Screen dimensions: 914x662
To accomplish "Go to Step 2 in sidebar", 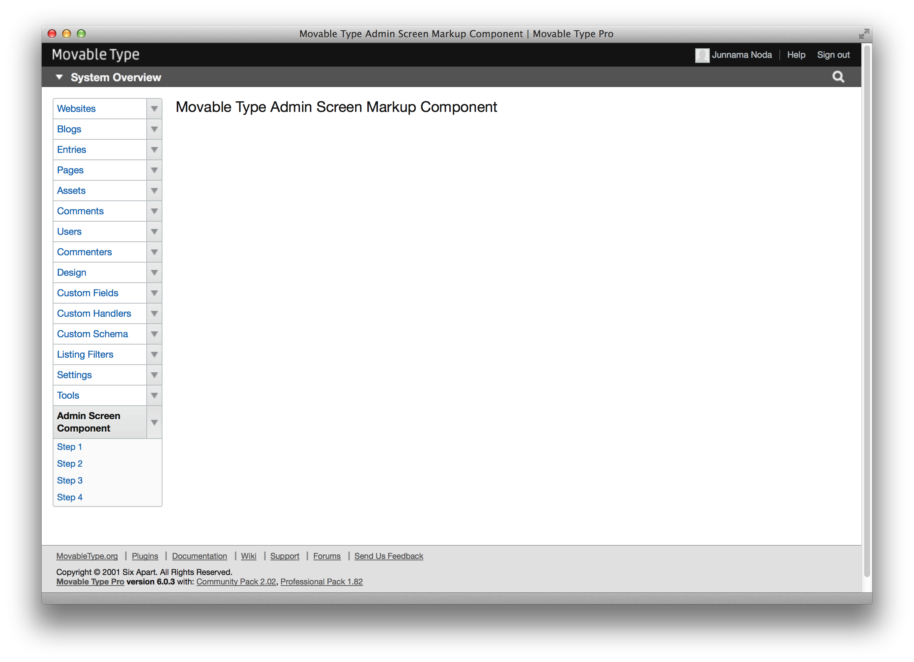I will point(69,464).
